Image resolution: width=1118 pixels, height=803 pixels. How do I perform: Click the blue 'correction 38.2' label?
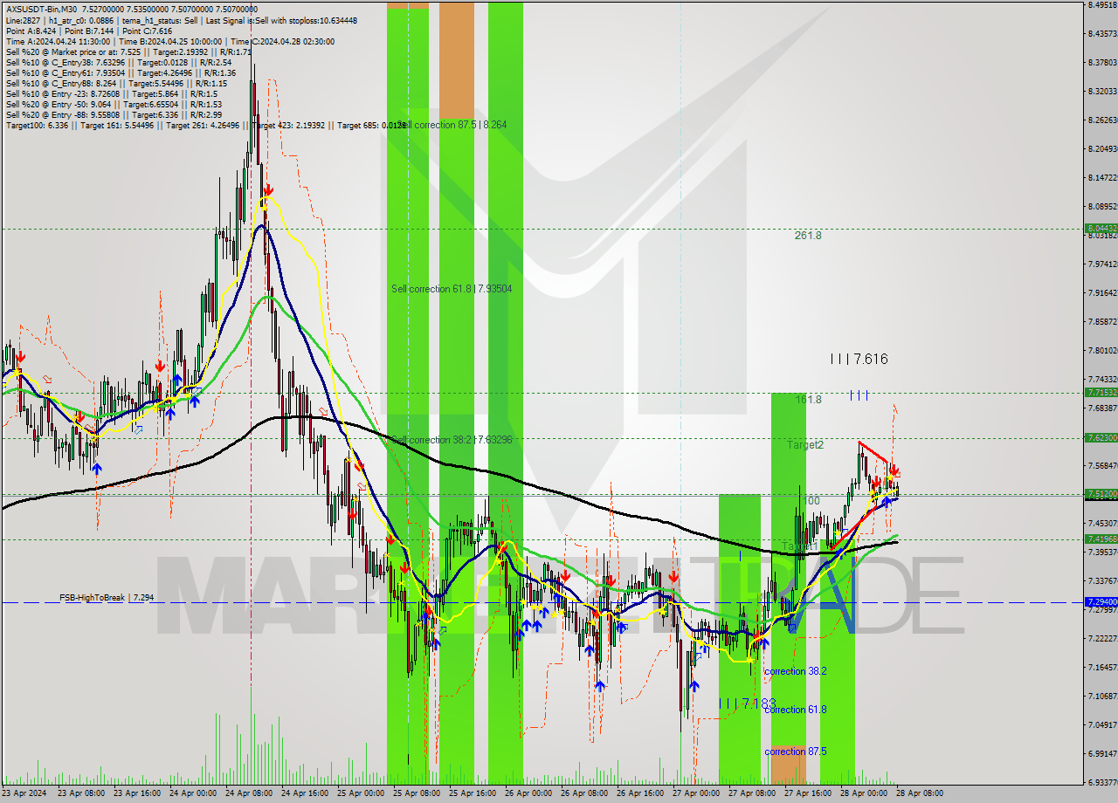(x=795, y=671)
